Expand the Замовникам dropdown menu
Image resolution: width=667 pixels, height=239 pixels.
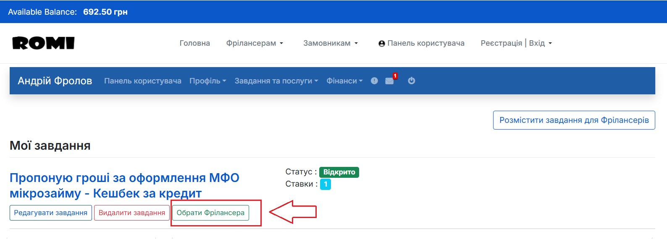[x=331, y=43]
